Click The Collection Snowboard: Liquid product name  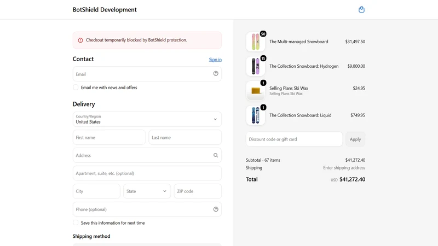(x=300, y=115)
